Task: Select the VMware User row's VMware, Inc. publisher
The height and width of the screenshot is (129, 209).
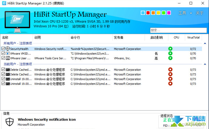Action: [122, 58]
